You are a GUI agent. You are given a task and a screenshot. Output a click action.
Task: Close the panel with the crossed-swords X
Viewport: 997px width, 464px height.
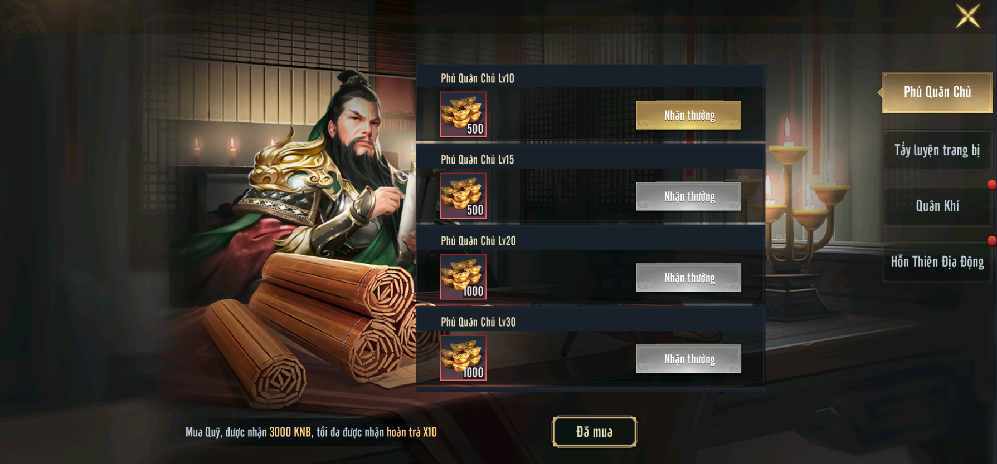click(x=968, y=16)
